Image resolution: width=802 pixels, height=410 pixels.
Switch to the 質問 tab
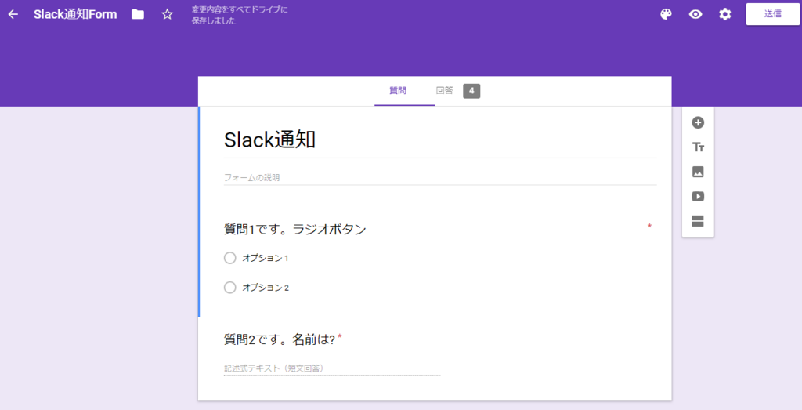tap(398, 91)
